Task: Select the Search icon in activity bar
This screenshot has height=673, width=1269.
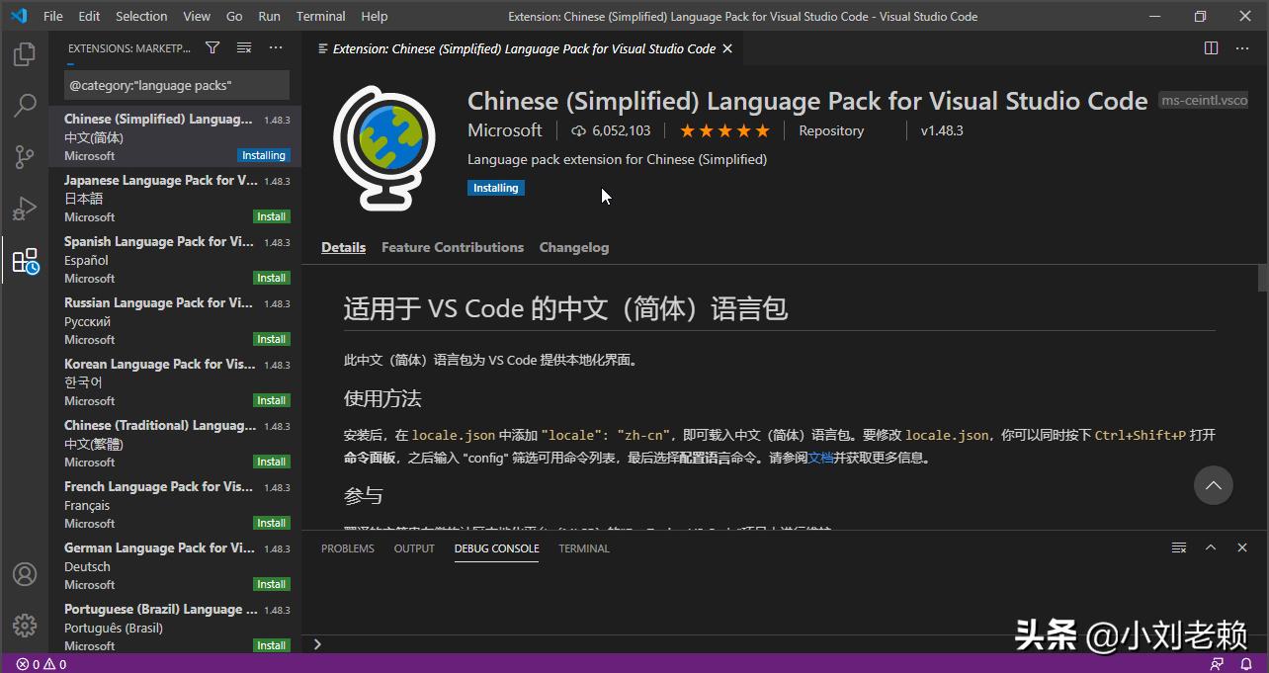Action: pos(24,105)
